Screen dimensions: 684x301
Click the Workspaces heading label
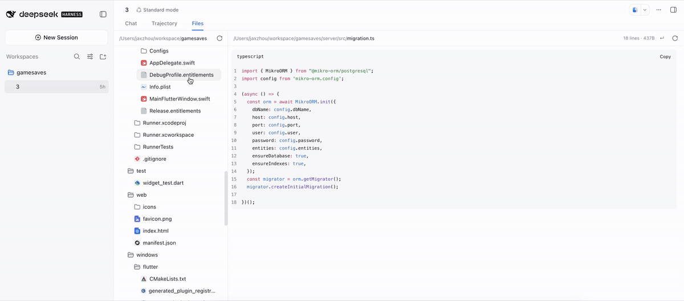pyautogui.click(x=22, y=57)
